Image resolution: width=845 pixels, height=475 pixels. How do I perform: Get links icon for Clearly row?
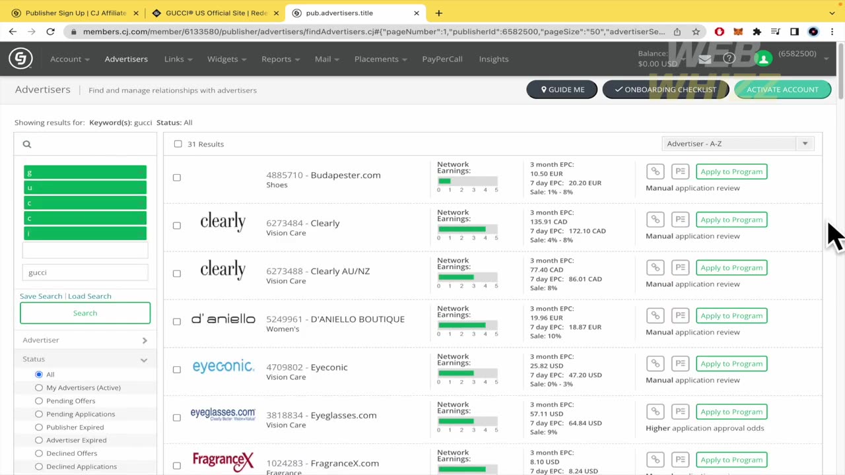coord(655,220)
